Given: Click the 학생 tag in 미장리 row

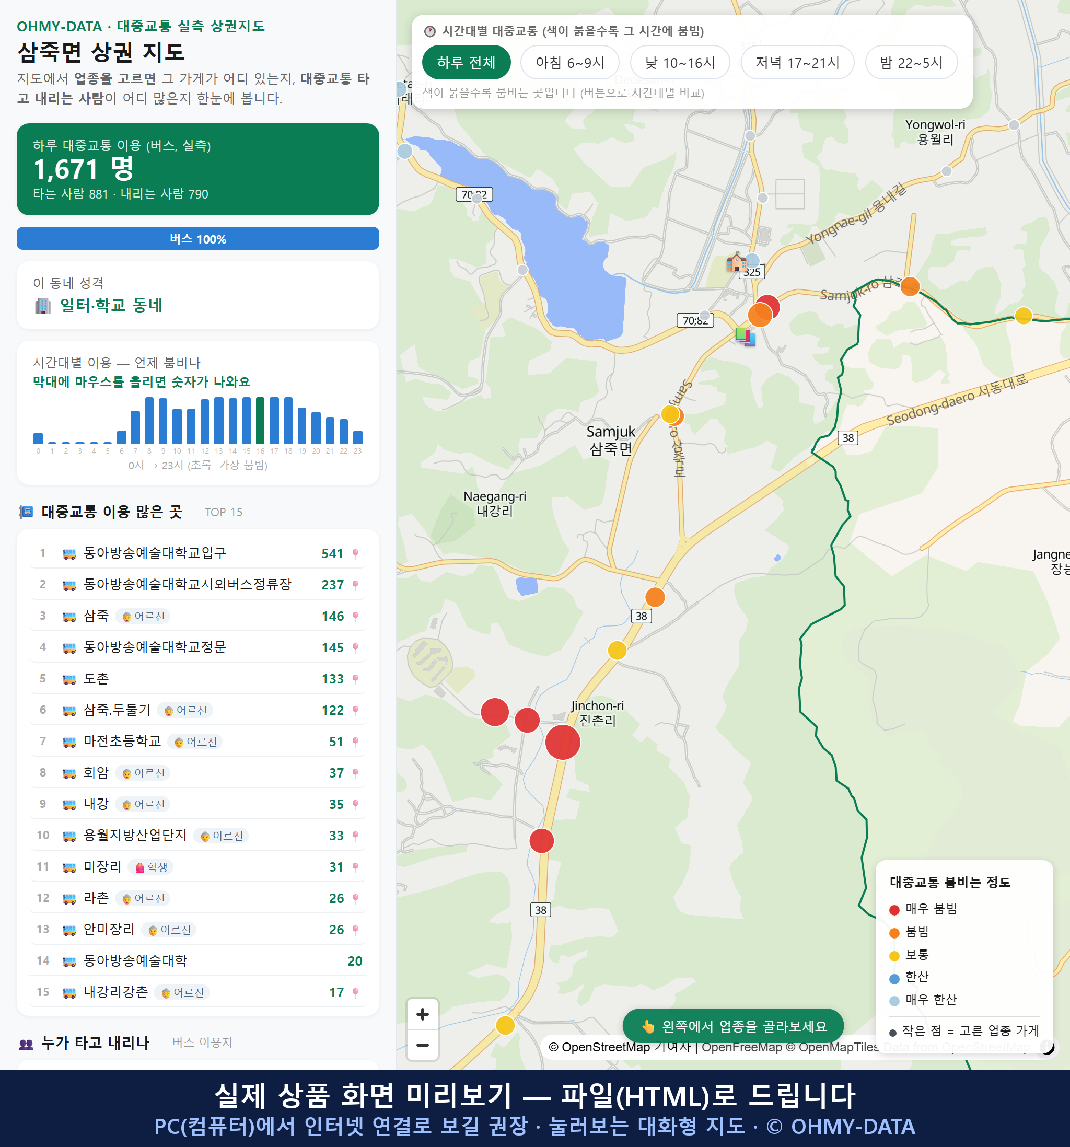Looking at the screenshot, I should pyautogui.click(x=150, y=867).
